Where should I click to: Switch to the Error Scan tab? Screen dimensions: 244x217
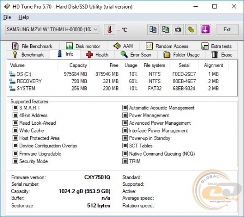tap(136, 55)
